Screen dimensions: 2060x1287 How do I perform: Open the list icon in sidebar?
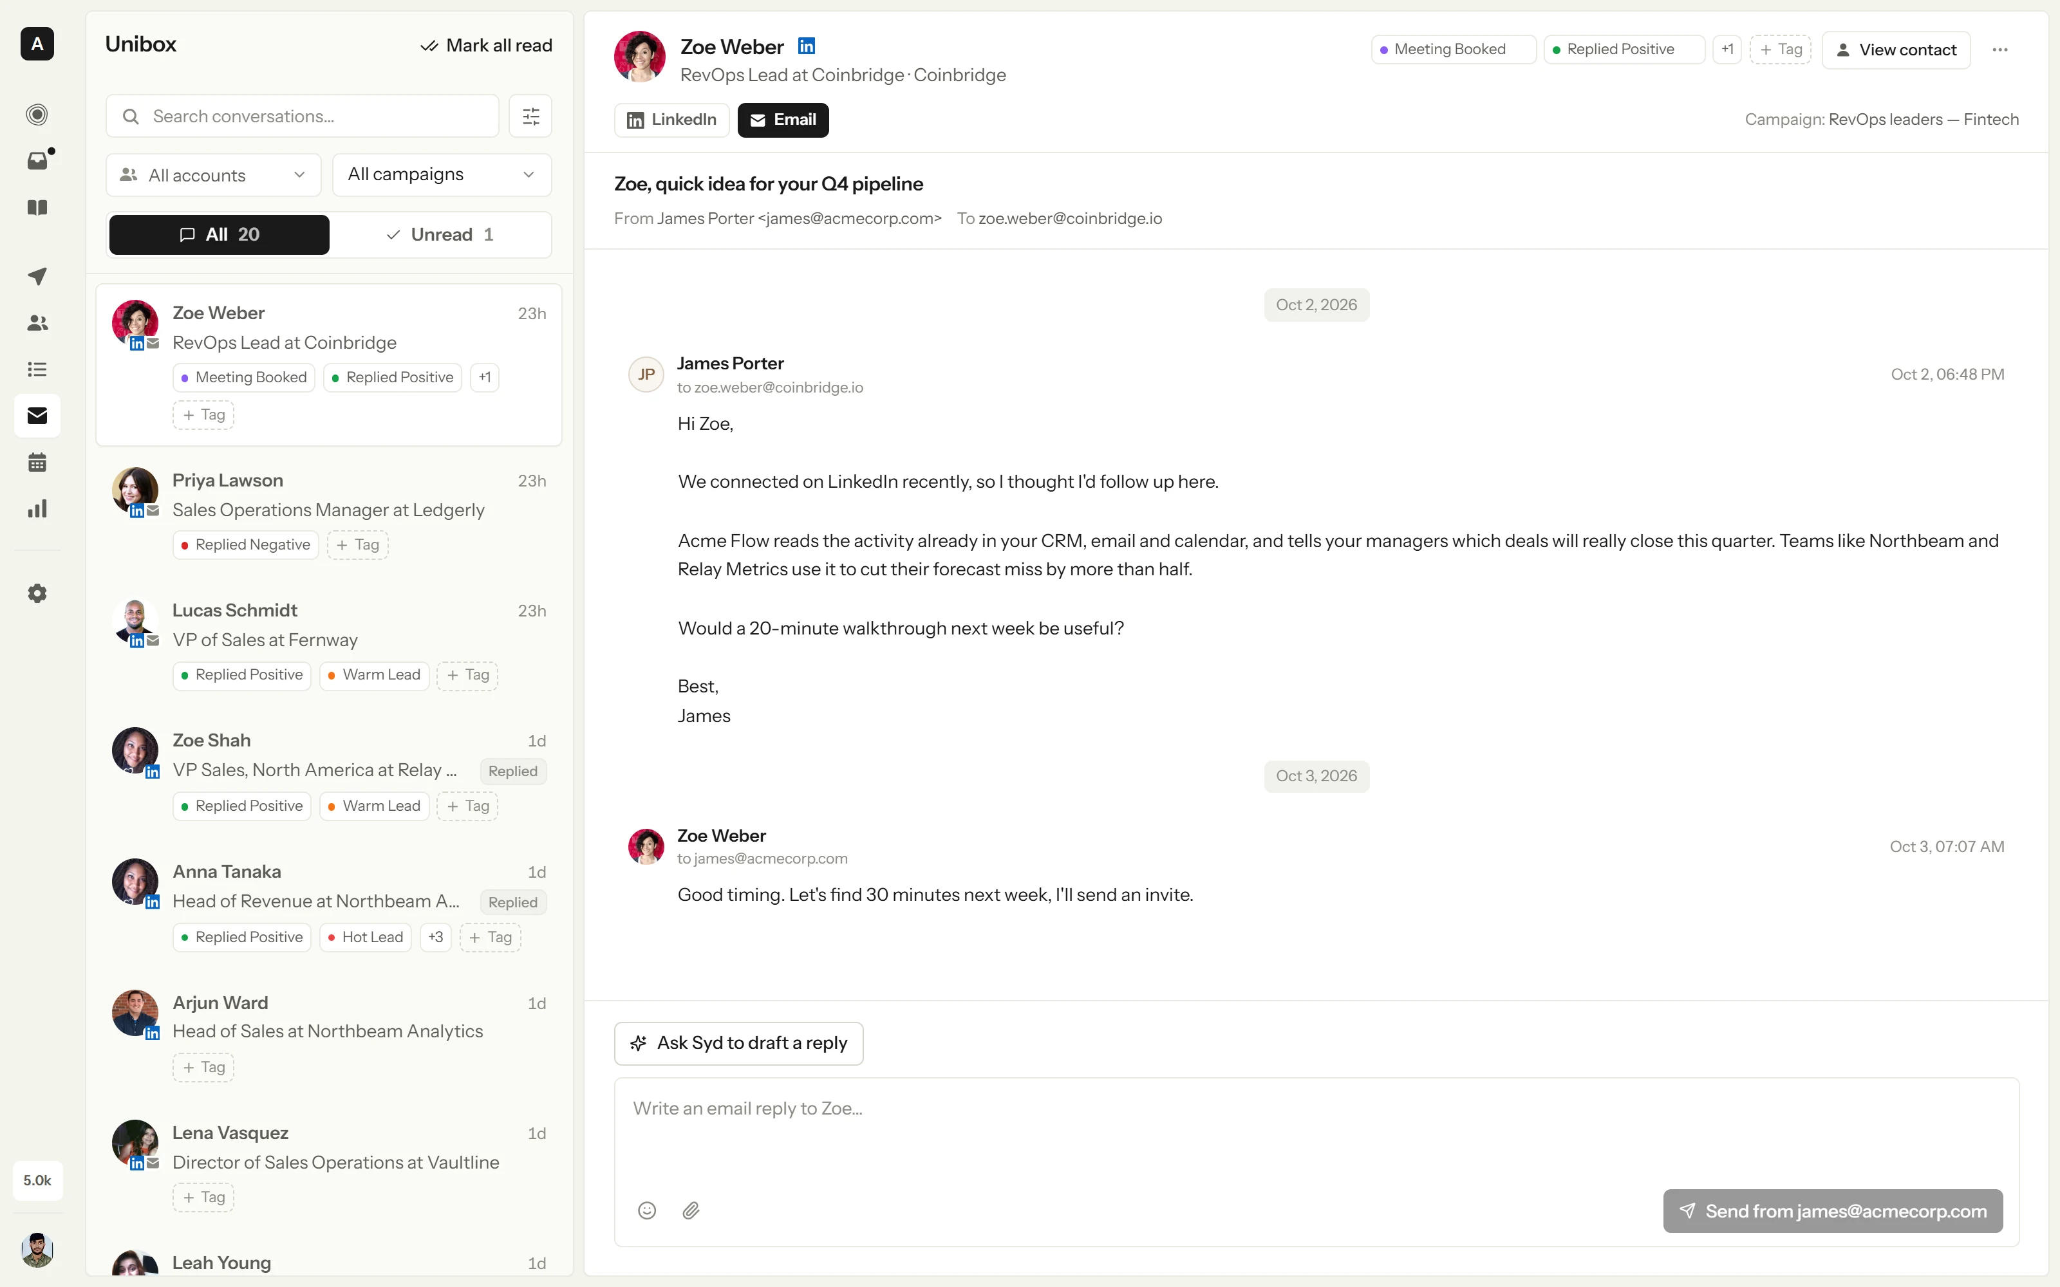point(37,369)
